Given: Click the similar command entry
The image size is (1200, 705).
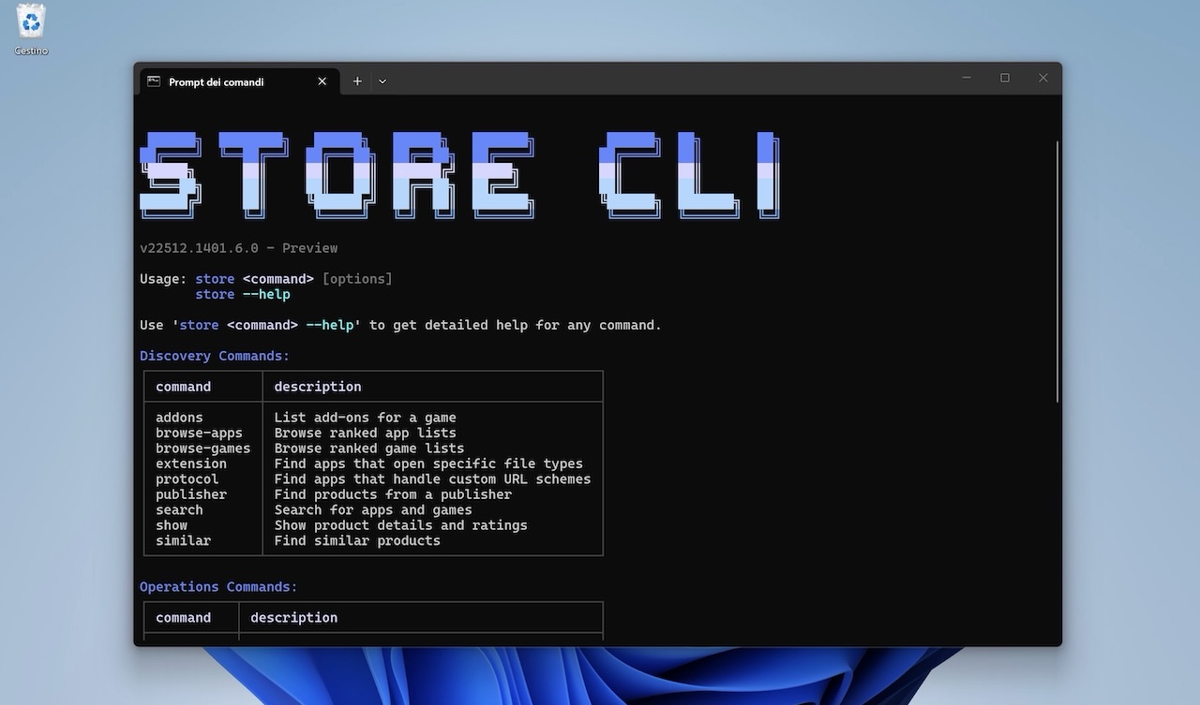Looking at the screenshot, I should pos(183,540).
